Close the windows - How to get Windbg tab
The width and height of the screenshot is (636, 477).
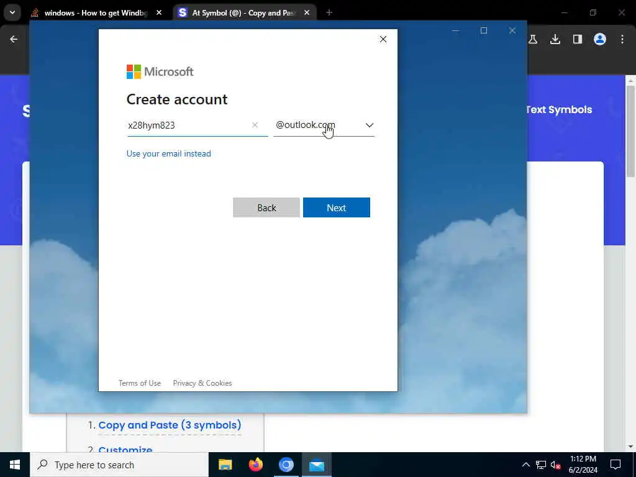click(159, 12)
